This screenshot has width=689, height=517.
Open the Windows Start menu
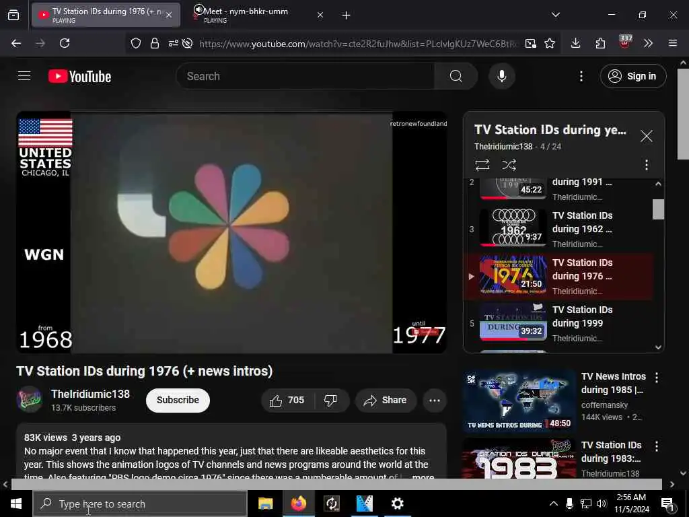click(x=16, y=504)
